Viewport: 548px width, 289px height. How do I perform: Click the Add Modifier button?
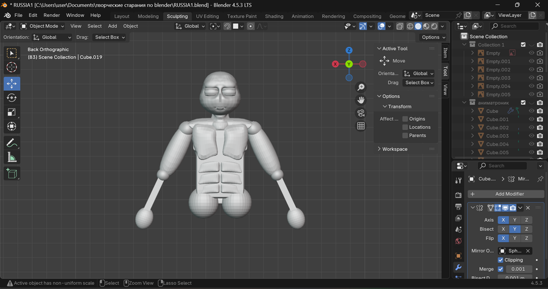pyautogui.click(x=506, y=194)
